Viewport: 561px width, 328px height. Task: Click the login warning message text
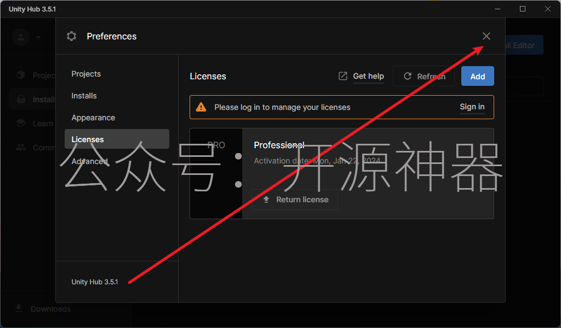[282, 107]
